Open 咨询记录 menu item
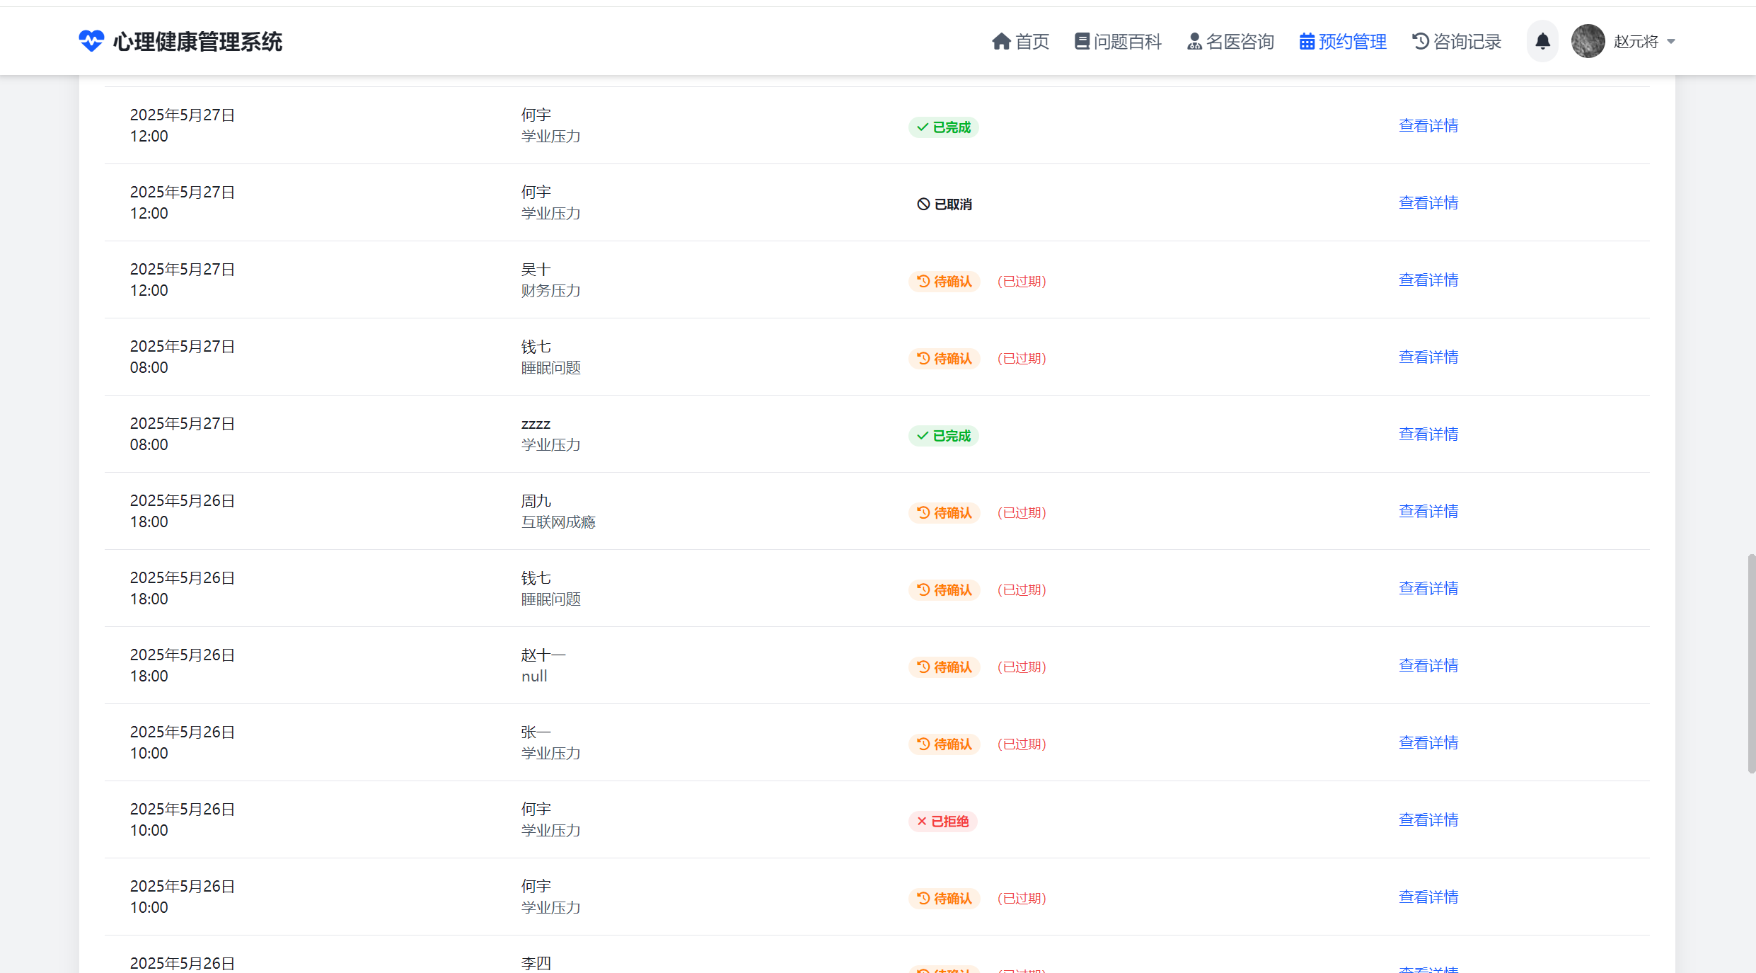 pyautogui.click(x=1457, y=42)
